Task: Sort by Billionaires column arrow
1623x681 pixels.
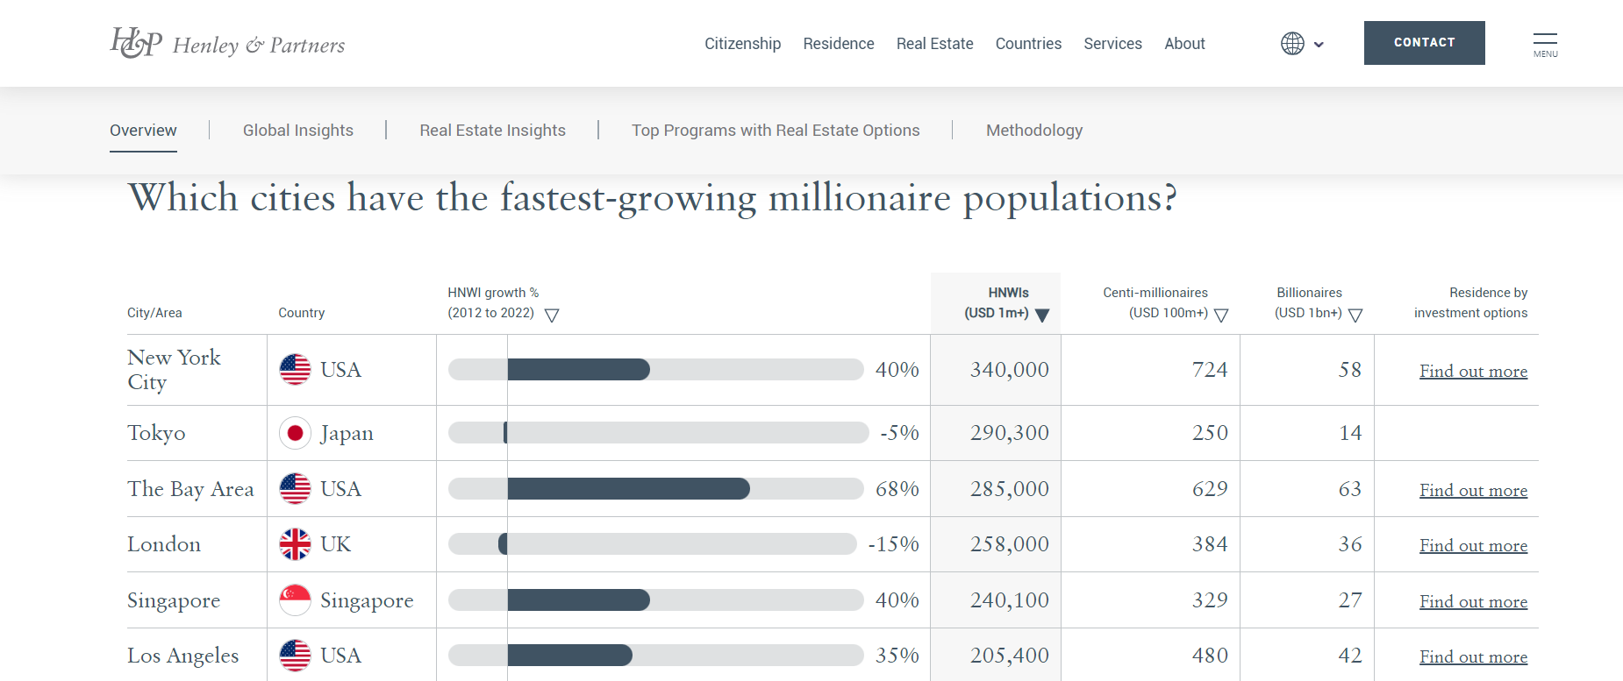Action: pyautogui.click(x=1355, y=316)
